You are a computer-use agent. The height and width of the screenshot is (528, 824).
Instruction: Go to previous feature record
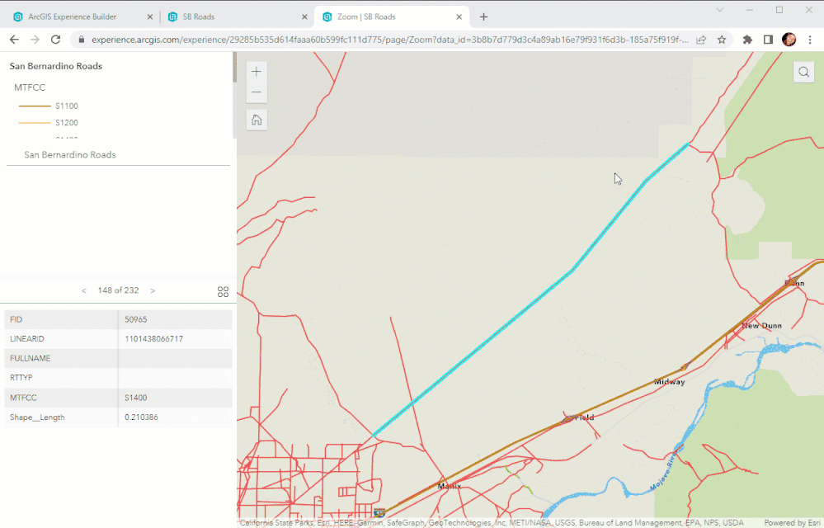pyautogui.click(x=83, y=290)
